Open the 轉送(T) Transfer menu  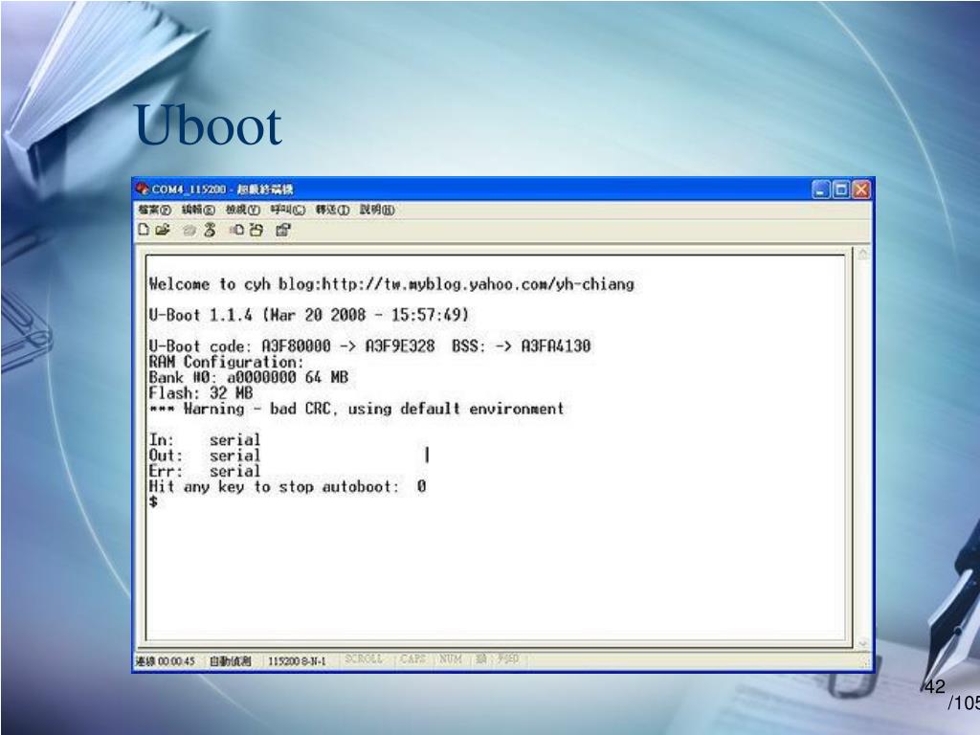(332, 210)
